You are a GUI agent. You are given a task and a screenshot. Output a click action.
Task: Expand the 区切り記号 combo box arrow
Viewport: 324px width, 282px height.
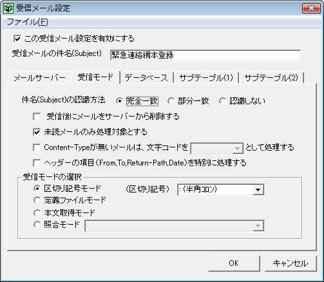point(258,190)
